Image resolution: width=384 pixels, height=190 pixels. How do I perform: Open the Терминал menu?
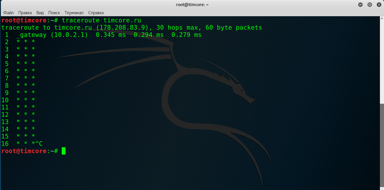click(74, 13)
